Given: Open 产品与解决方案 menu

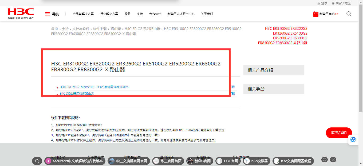Looking at the screenshot, I should 83,14.
